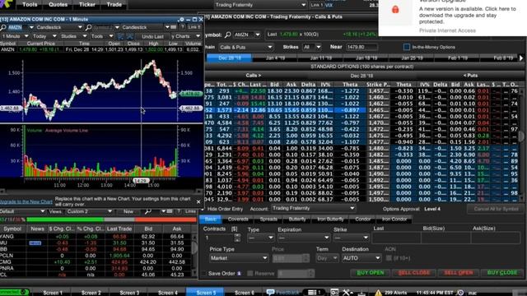Advance expiration dates with the right arrow

pos(521,58)
